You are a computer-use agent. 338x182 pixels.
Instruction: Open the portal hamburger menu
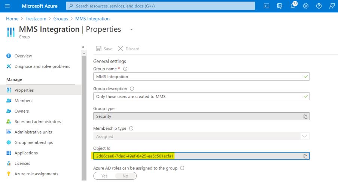[7, 6]
